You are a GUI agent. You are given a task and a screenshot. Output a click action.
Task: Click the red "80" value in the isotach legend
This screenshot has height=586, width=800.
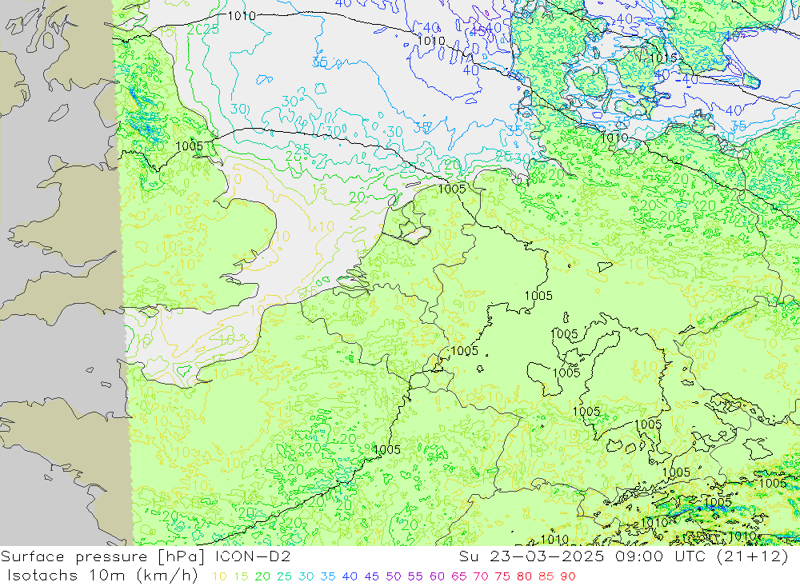525,576
